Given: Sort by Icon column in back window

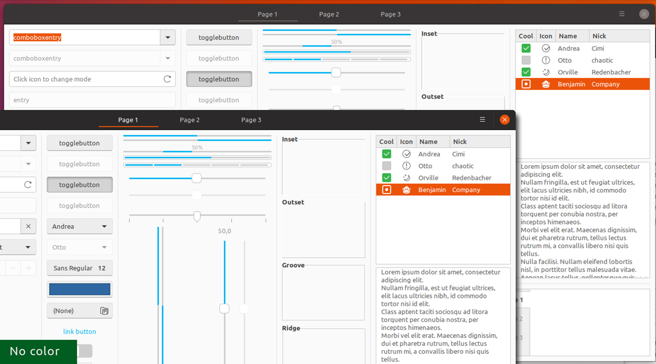Looking at the screenshot, I should 546,36.
